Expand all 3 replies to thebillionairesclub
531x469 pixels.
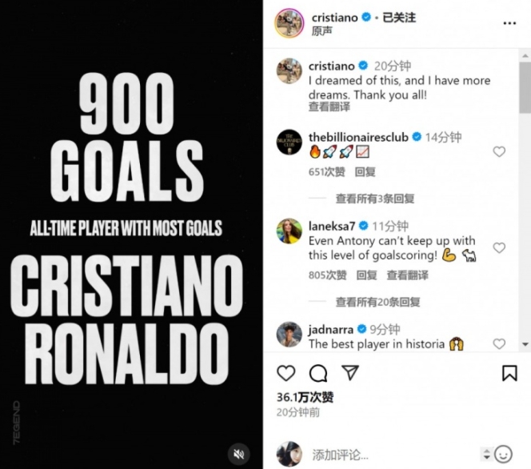point(375,198)
